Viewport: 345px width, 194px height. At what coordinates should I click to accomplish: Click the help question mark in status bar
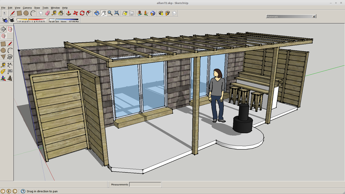(23, 191)
